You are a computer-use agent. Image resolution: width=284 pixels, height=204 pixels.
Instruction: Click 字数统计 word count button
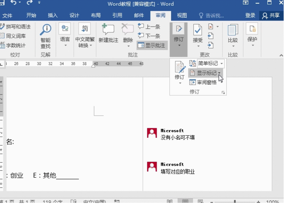[13, 45]
